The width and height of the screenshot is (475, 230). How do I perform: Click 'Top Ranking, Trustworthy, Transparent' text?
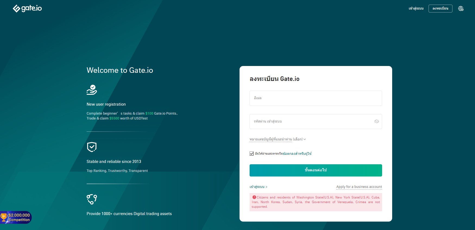pyautogui.click(x=117, y=171)
